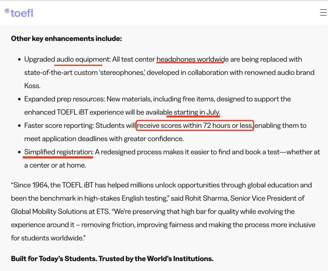Click the TOEFL logo in the header

pos(19,13)
